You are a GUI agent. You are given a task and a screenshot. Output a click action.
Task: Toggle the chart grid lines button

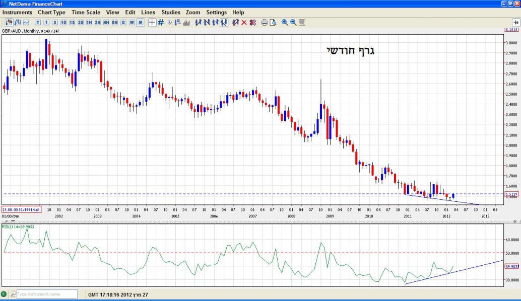click(161, 22)
